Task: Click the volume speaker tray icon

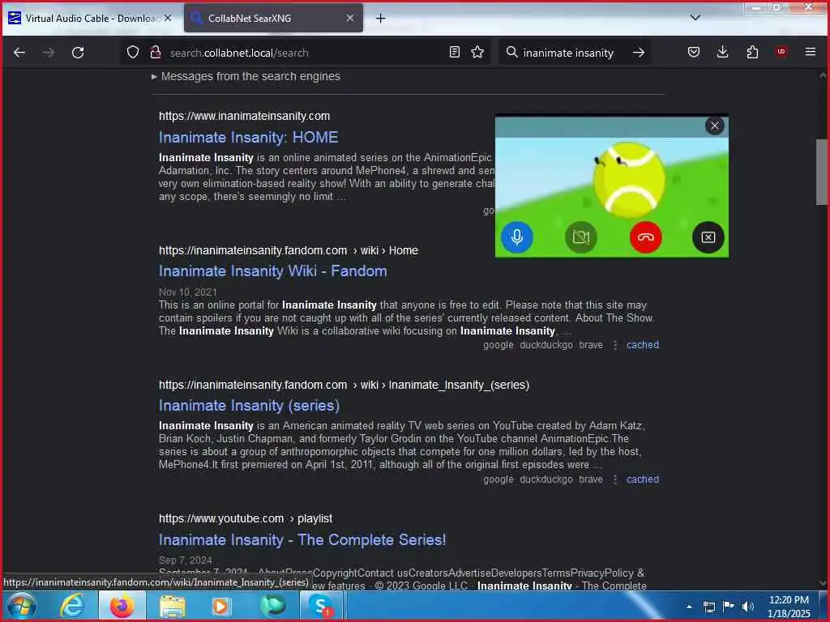Action: [748, 607]
